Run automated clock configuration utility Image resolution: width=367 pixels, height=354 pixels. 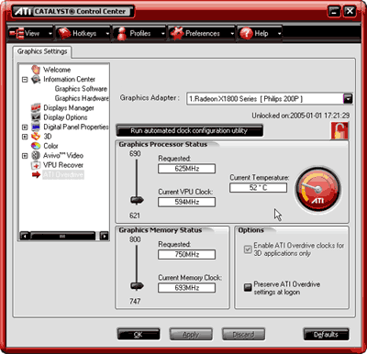[189, 130]
